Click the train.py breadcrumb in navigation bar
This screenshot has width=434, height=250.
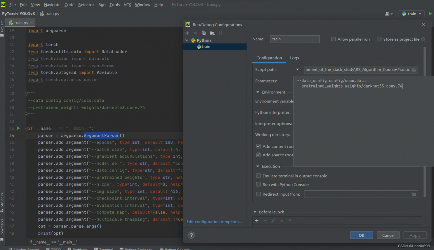[x=50, y=14]
